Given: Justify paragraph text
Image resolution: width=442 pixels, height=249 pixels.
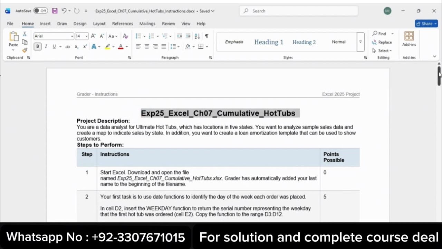Looking at the screenshot, I should (164, 46).
